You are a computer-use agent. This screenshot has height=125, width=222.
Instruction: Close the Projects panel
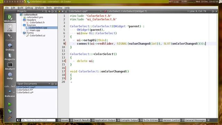point(56,11)
